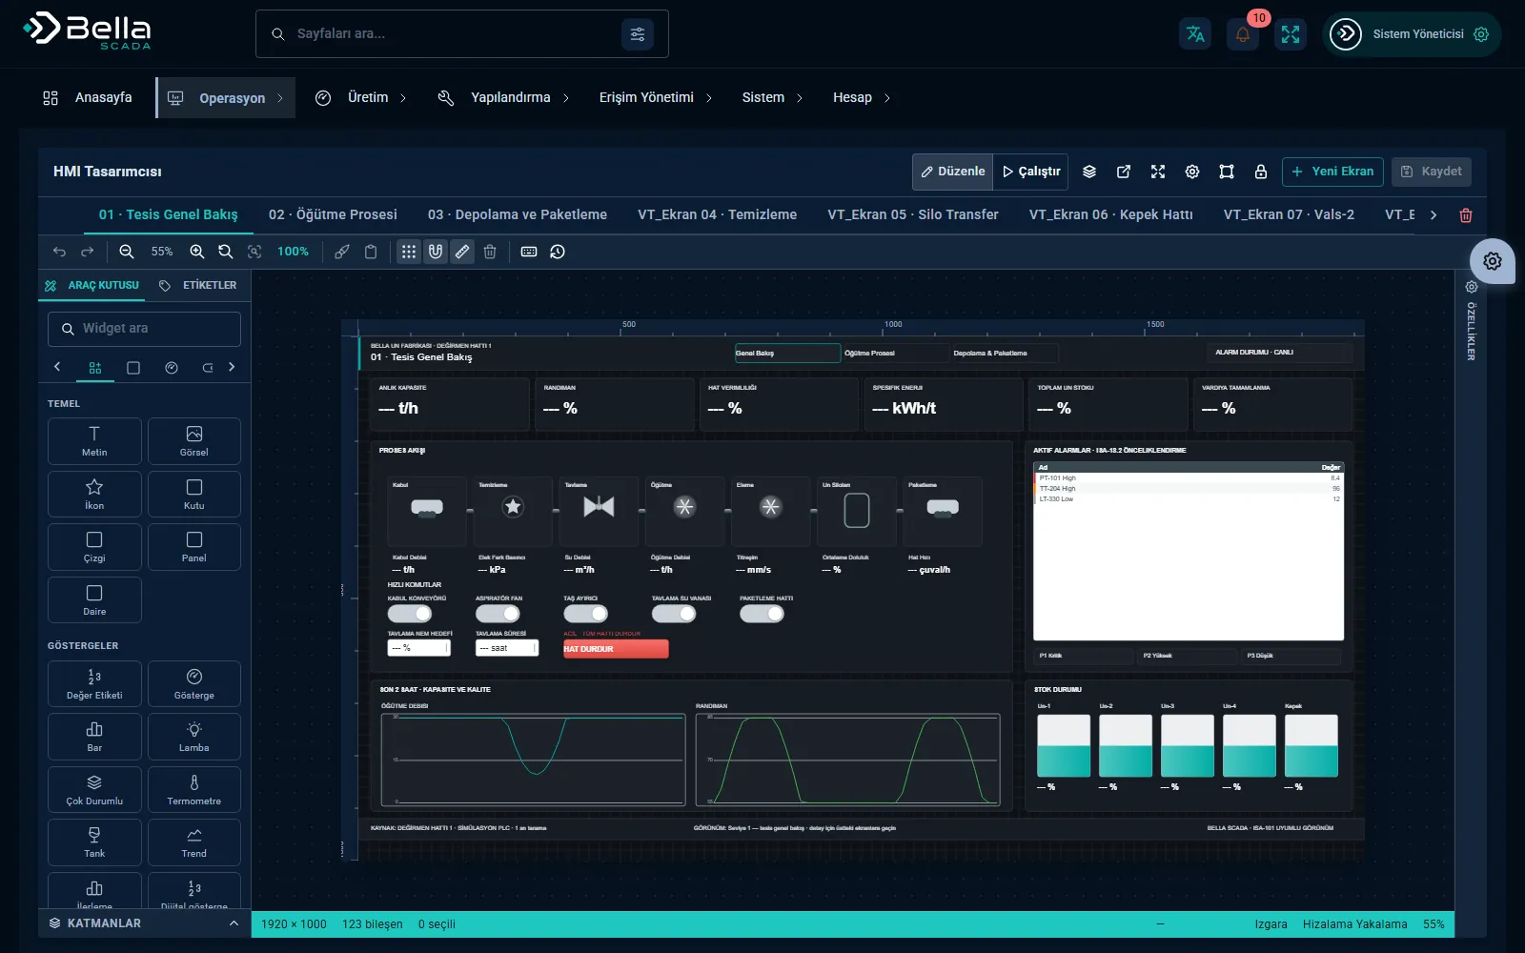Add the Metin text widget
Image resolution: width=1525 pixels, height=953 pixels.
pyautogui.click(x=94, y=441)
